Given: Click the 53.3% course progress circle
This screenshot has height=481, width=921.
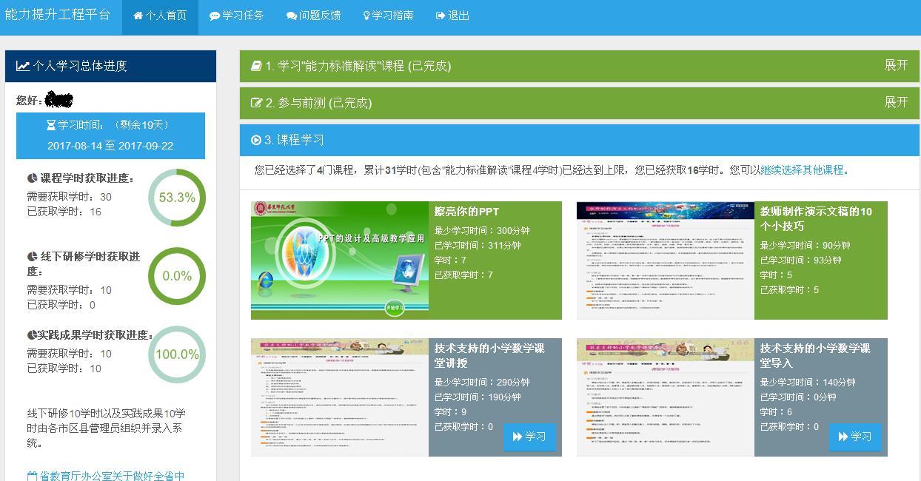Looking at the screenshot, I should click(177, 198).
